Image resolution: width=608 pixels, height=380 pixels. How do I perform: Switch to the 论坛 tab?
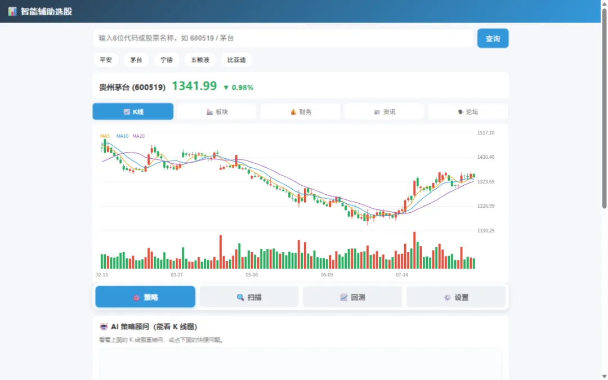pos(468,111)
